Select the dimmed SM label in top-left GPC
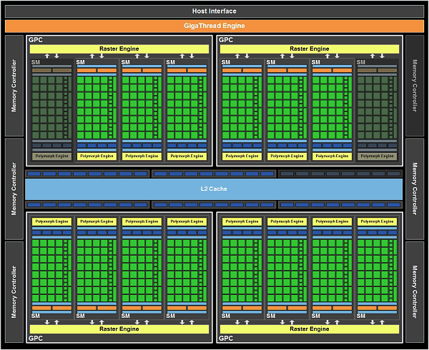The image size is (429, 350). [x=36, y=62]
